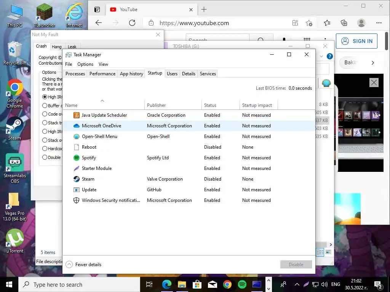Open TLauncher desktop shortcut
This screenshot has height=292, width=390.
coord(45,16)
